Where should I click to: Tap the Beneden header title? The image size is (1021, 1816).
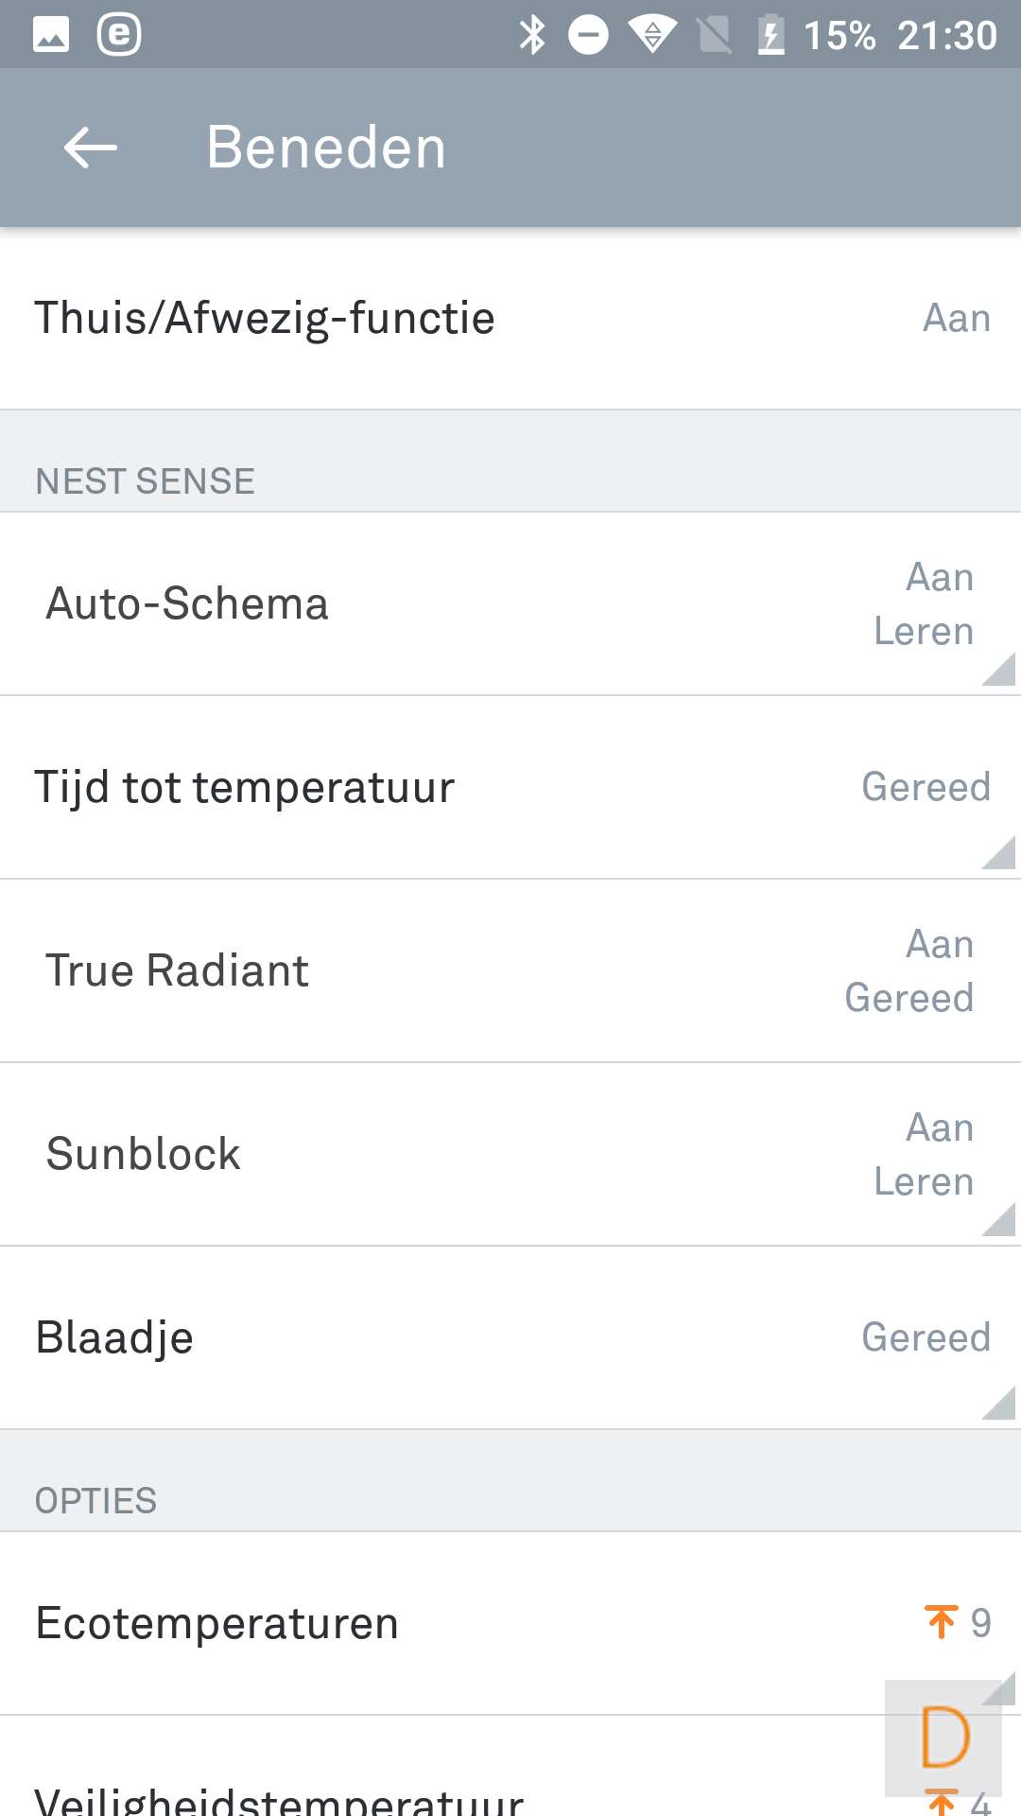(x=326, y=148)
